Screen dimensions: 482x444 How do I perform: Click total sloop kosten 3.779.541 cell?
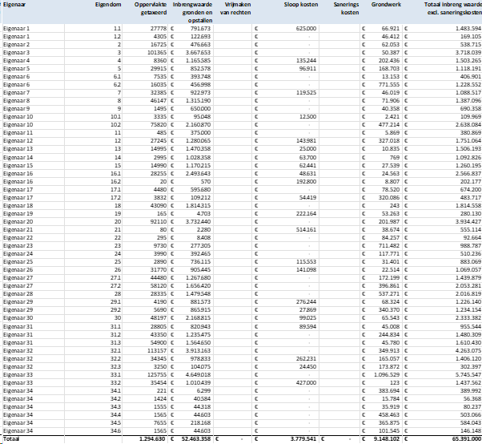285,439
